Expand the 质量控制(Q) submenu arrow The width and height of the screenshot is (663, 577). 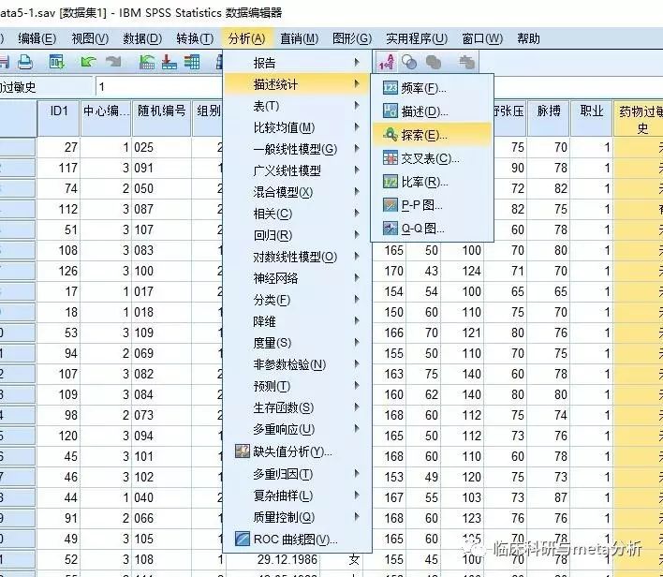coord(357,516)
